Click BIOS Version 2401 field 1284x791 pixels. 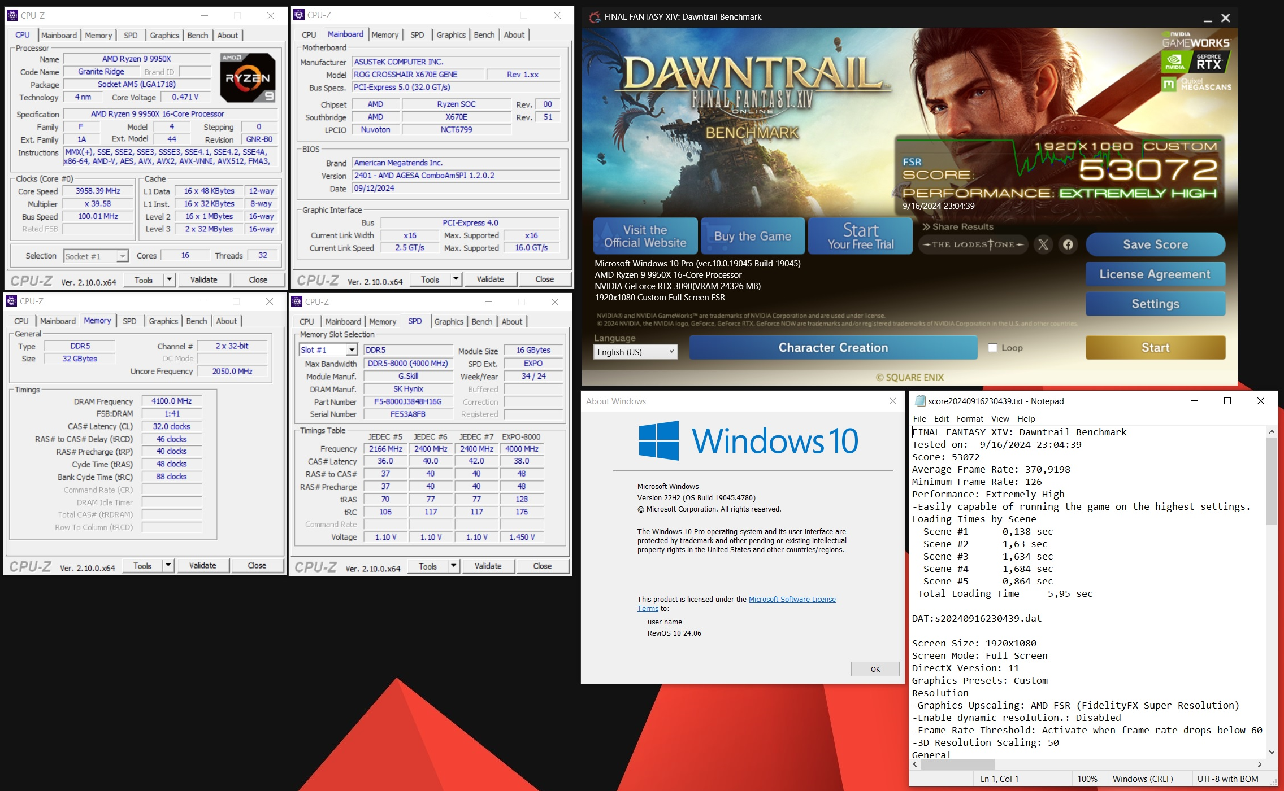tap(456, 175)
